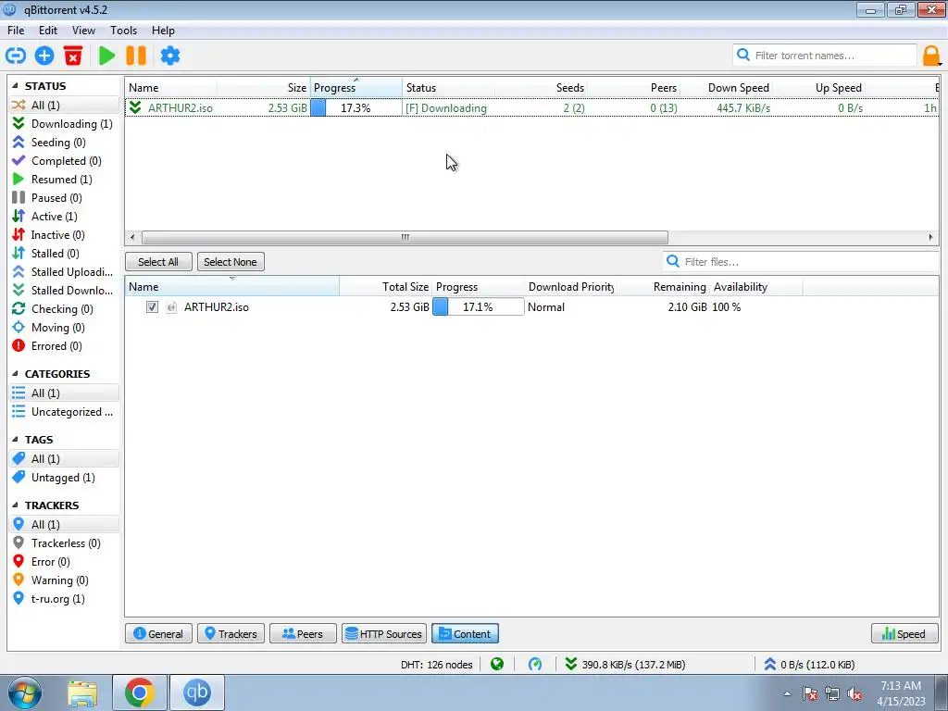Collapse the STATUS section
The image size is (948, 711).
coord(15,86)
